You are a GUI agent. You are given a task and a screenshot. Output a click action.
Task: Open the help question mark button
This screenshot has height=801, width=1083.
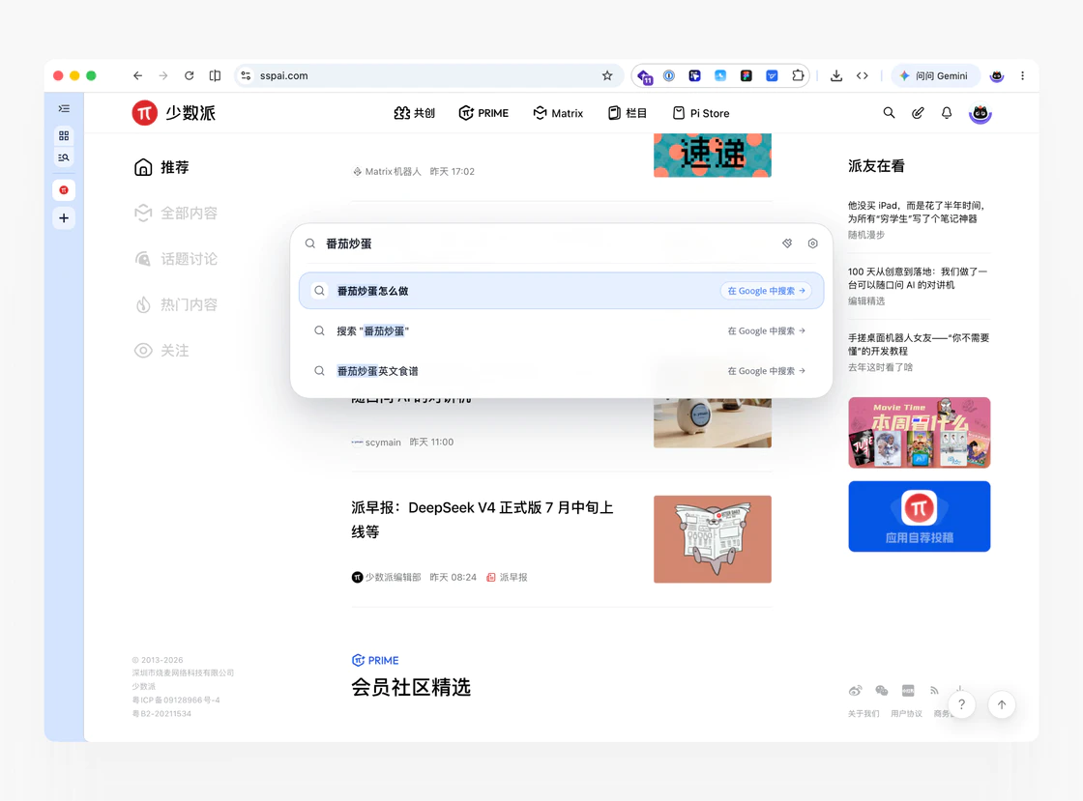(x=961, y=704)
